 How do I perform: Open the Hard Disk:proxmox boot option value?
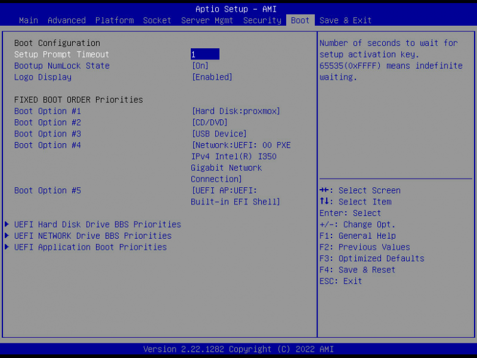[236, 111]
